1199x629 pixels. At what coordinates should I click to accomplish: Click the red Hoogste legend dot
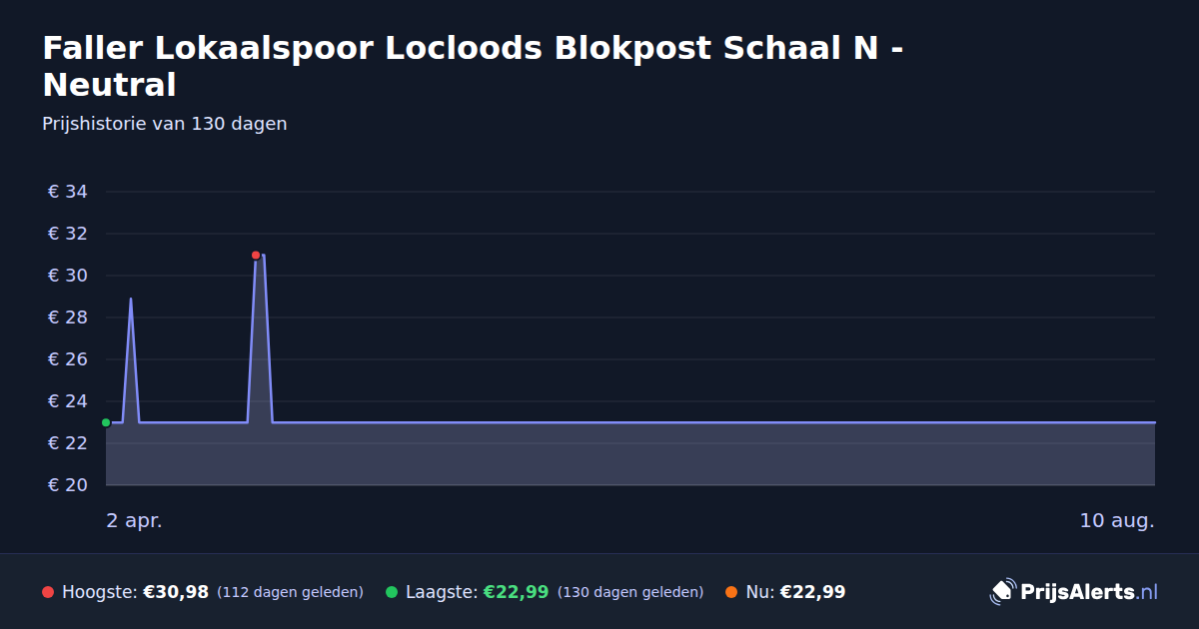point(48,592)
